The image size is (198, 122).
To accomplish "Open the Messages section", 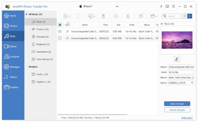I will pyautogui.click(x=13, y=67).
